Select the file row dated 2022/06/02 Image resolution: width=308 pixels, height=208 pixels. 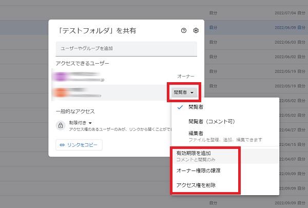[257, 56]
